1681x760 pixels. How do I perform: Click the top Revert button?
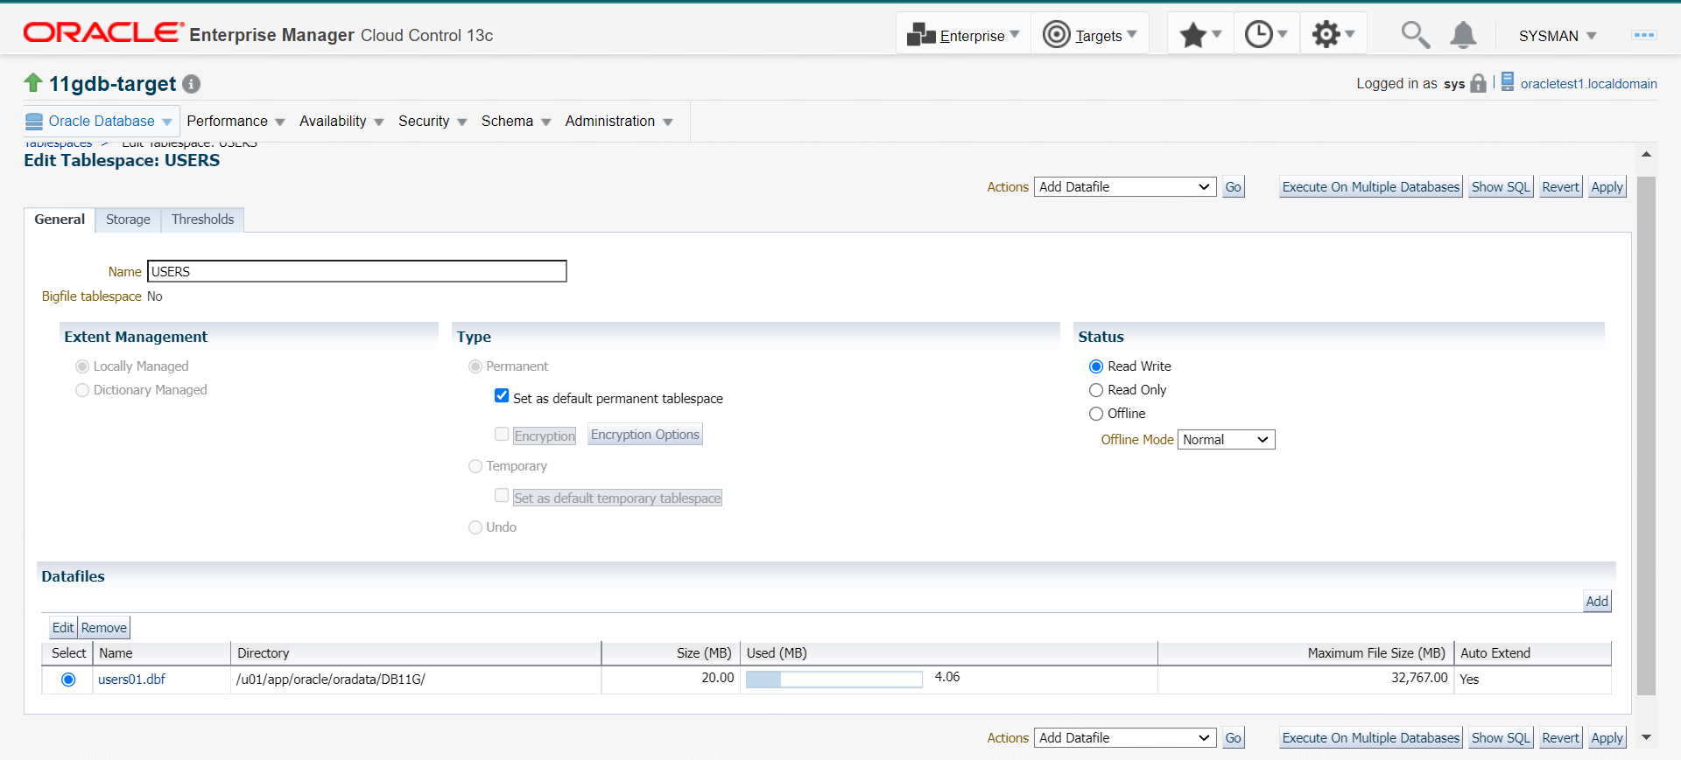coord(1560,187)
